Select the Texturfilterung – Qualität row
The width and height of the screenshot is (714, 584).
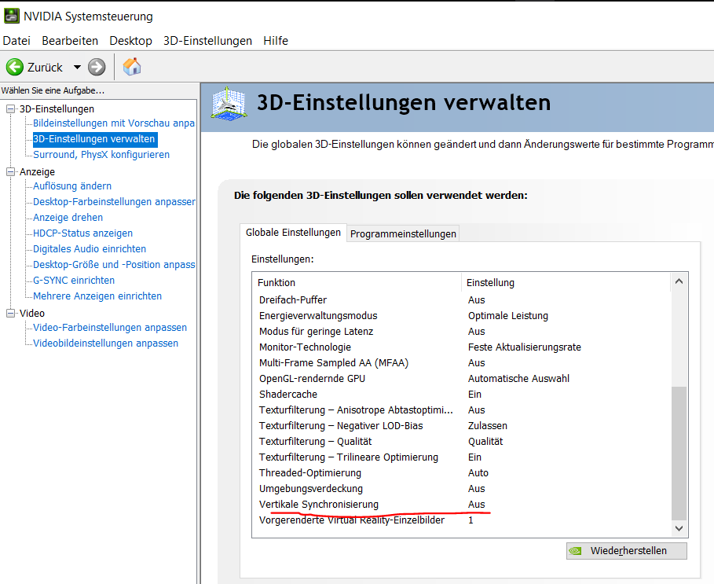pos(462,442)
